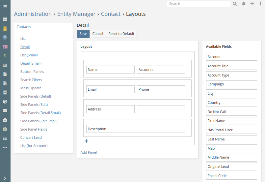Open Contacts via the blue badge icon
This screenshot has height=182, width=265.
[5, 37]
